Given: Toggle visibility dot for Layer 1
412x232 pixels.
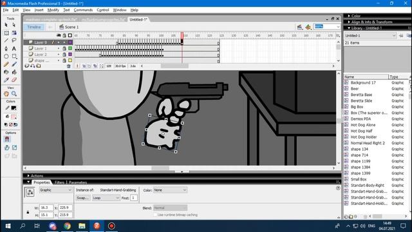Looking at the screenshot, I should [x=59, y=48].
